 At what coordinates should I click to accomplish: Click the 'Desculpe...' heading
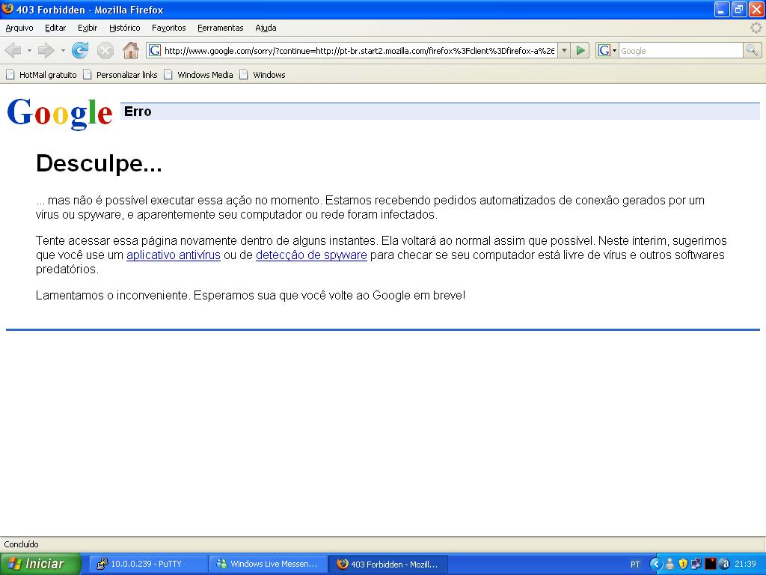[99, 162]
